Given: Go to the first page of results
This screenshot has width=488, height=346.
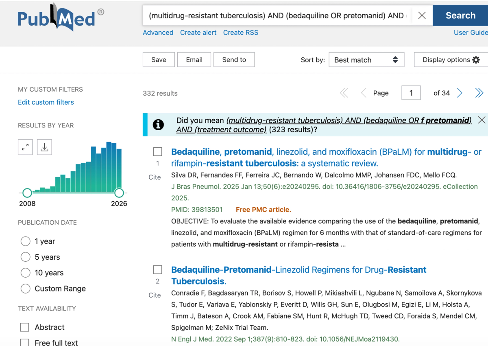Looking at the screenshot, I should pos(344,93).
